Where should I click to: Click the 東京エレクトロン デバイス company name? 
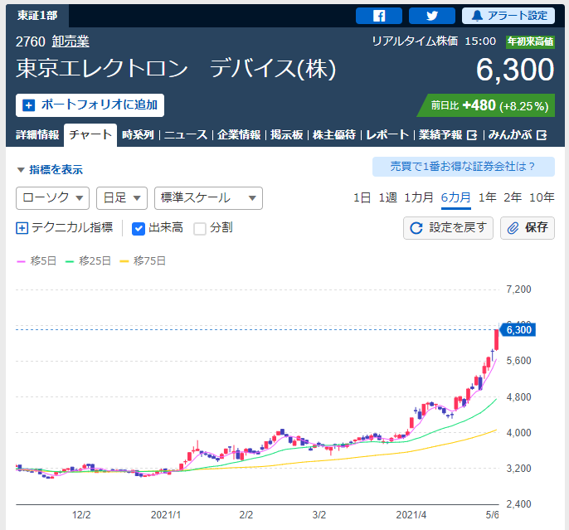tap(176, 69)
